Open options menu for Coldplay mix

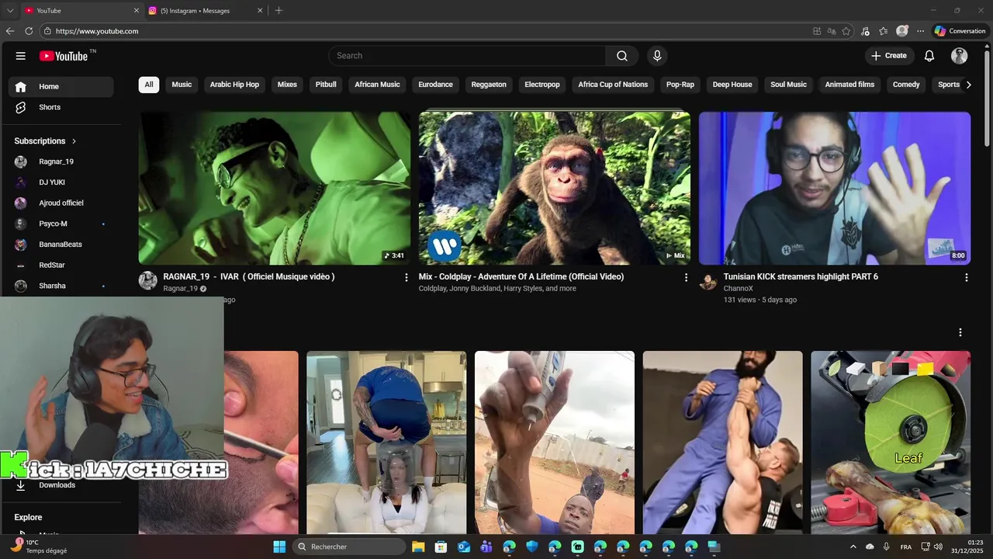click(x=686, y=277)
